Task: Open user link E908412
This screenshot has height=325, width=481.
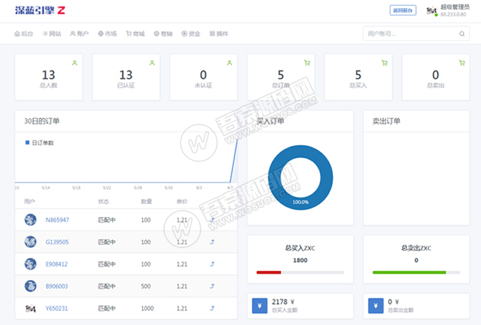Action: (57, 264)
